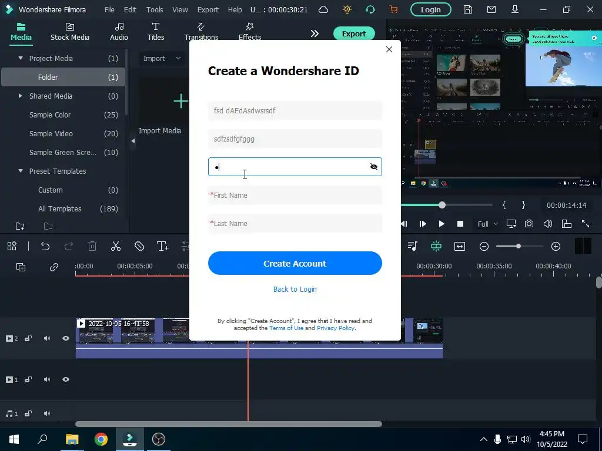The height and width of the screenshot is (451, 602).
Task: Open the shopping cart icon
Action: click(x=393, y=9)
